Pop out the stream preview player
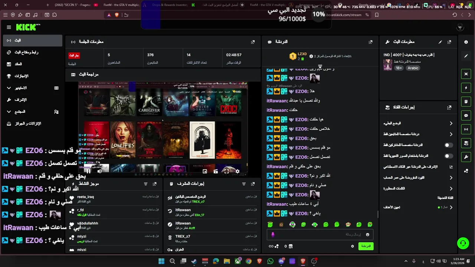475x267 pixels. (x=205, y=171)
